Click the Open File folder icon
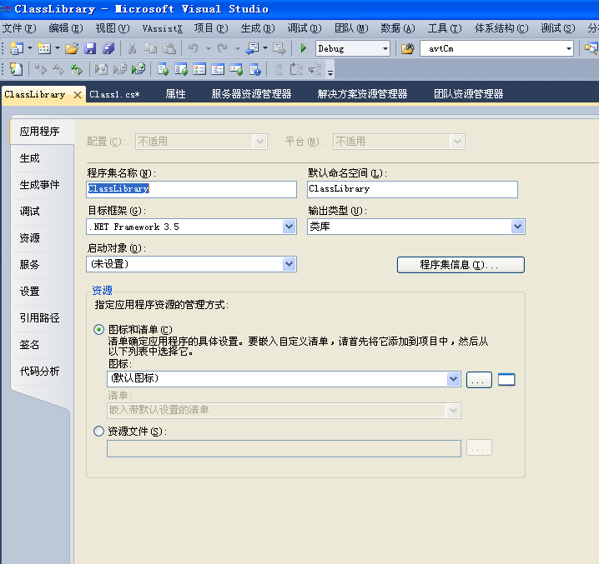 72,48
